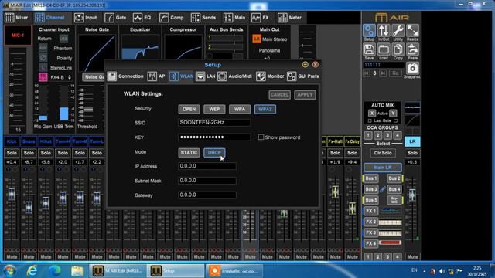Click the Kick channel fader
The width and height of the screenshot is (495, 278).
click(12, 193)
